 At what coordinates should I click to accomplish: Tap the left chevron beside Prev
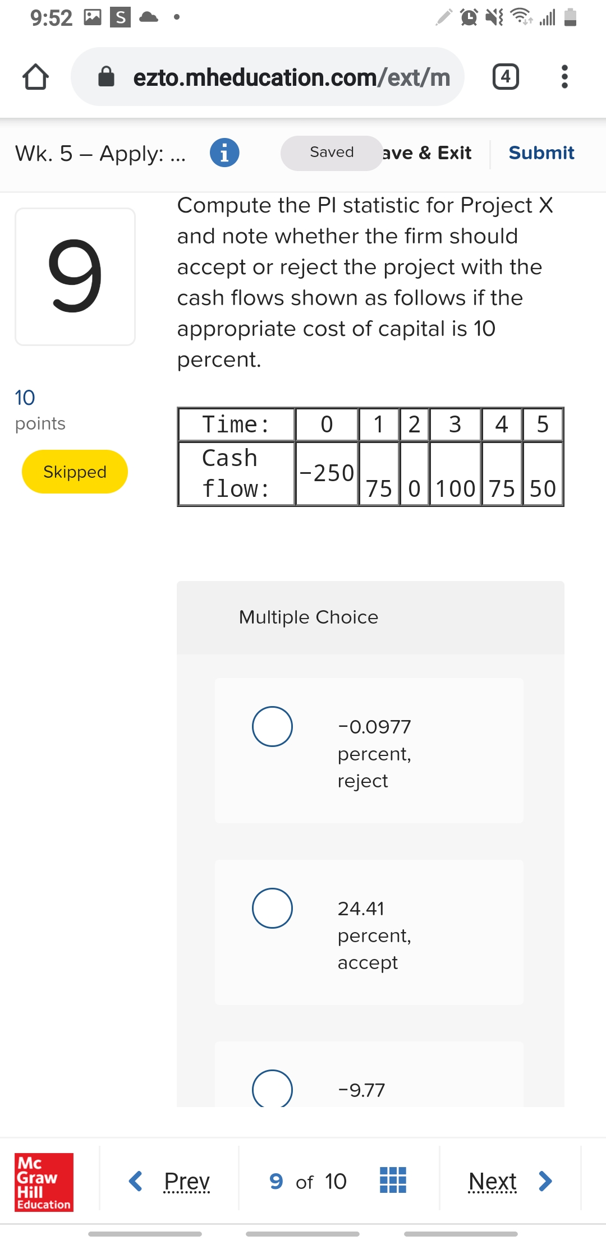(x=135, y=1181)
